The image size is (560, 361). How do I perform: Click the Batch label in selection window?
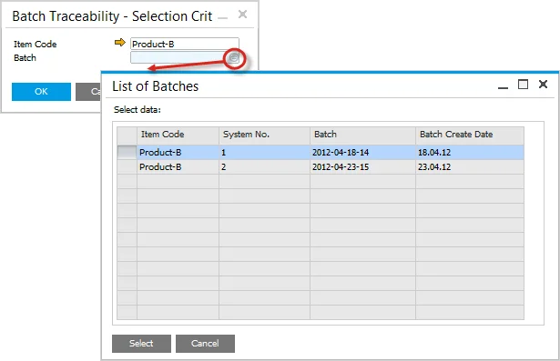(25, 58)
